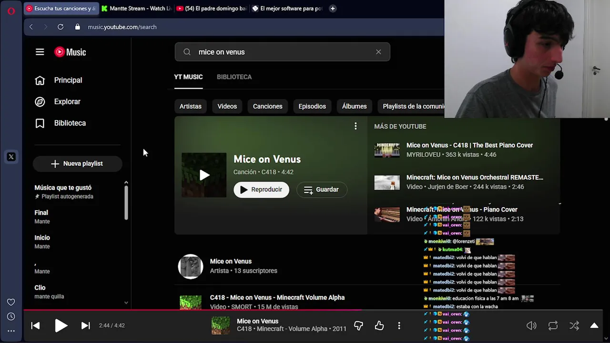
Task: Seek on the song progress bar
Action: [313, 310]
